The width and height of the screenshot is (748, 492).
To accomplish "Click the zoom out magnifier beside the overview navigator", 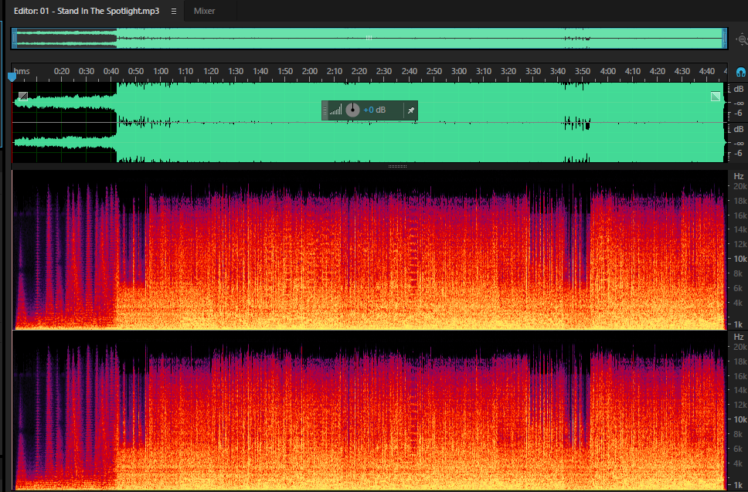I will [x=742, y=39].
